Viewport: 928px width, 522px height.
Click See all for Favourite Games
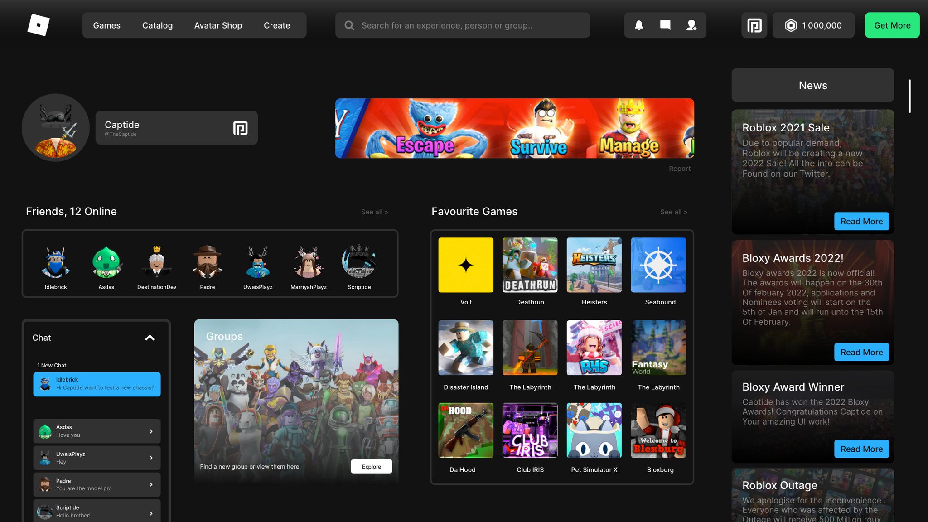pos(673,212)
